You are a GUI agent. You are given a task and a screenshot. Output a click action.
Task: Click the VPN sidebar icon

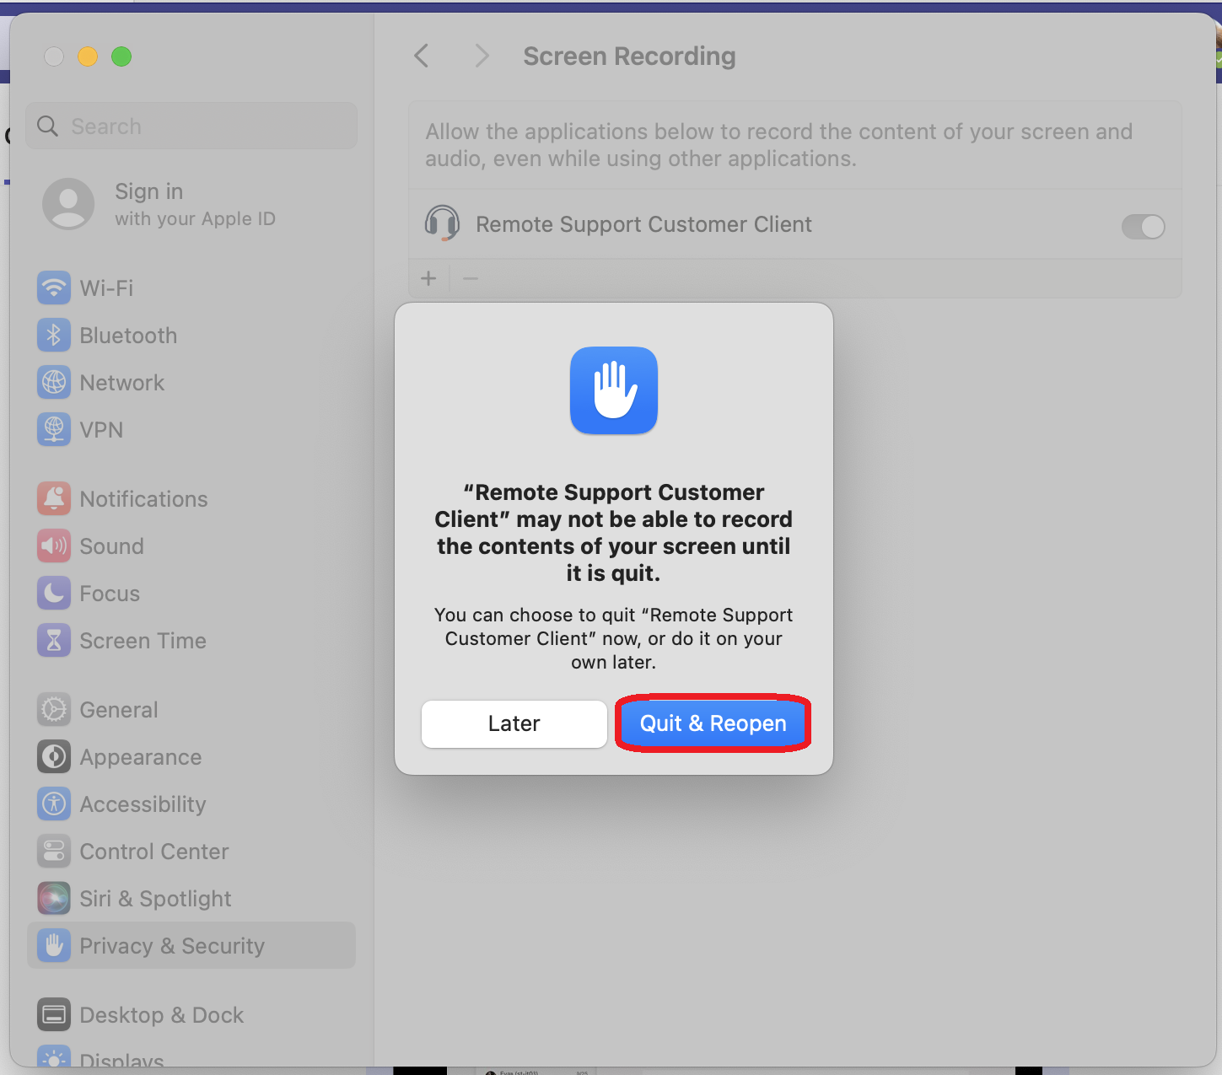click(x=54, y=429)
